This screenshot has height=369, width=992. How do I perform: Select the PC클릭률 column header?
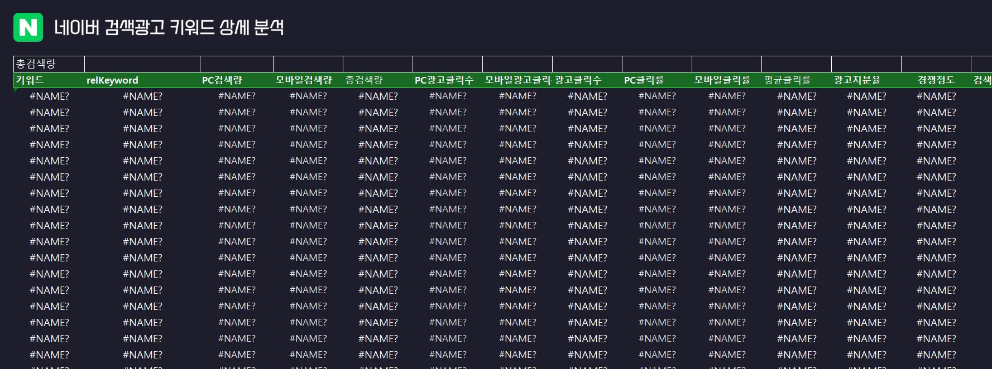tap(656, 80)
